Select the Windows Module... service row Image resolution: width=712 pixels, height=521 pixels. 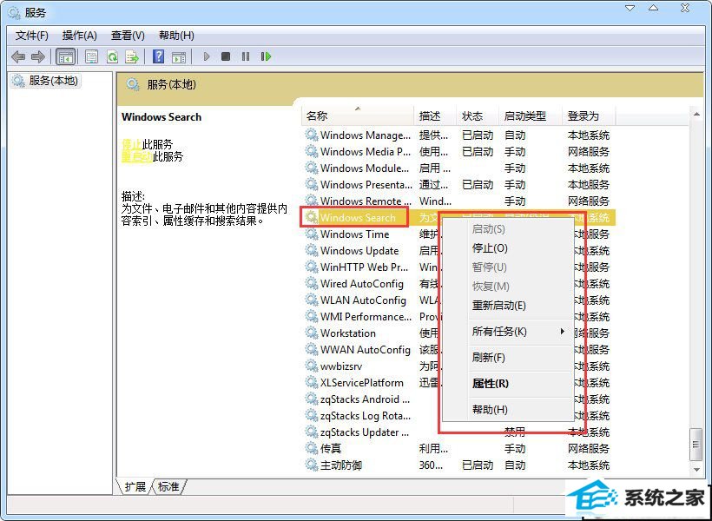coord(458,168)
